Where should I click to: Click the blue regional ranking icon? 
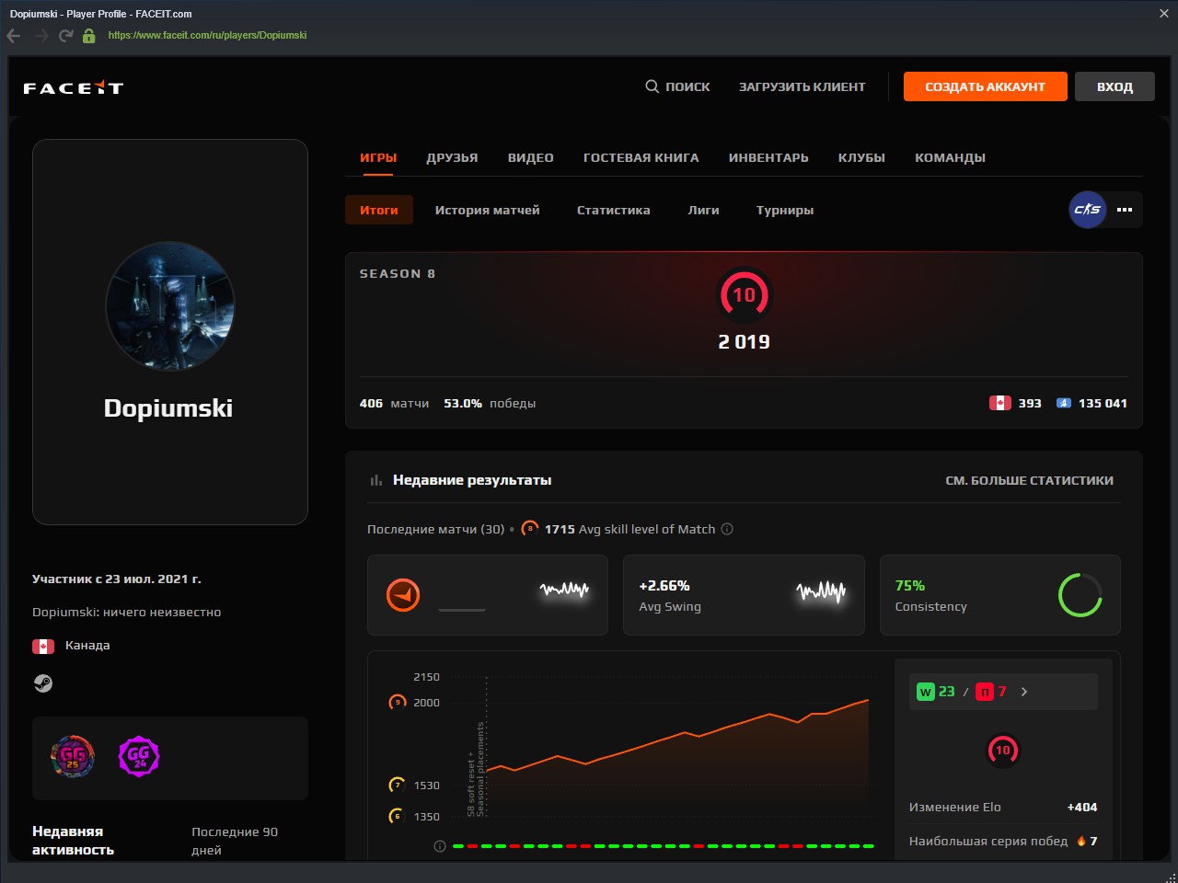[x=1063, y=403]
